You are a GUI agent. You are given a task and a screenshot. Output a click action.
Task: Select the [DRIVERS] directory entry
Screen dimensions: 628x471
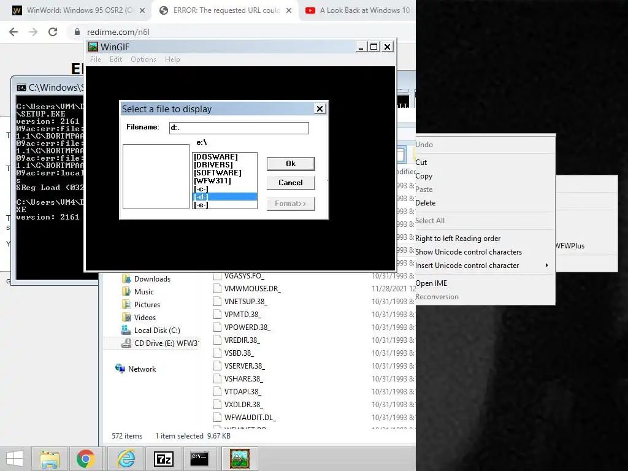pos(224,164)
